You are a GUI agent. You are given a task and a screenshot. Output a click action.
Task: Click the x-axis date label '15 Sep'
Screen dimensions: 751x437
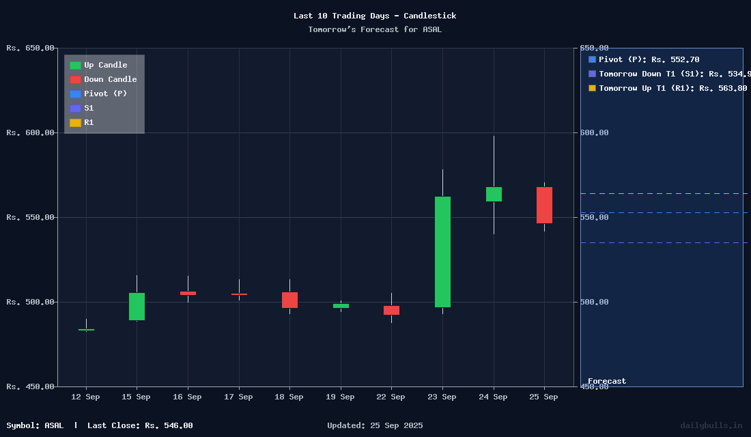tap(136, 397)
